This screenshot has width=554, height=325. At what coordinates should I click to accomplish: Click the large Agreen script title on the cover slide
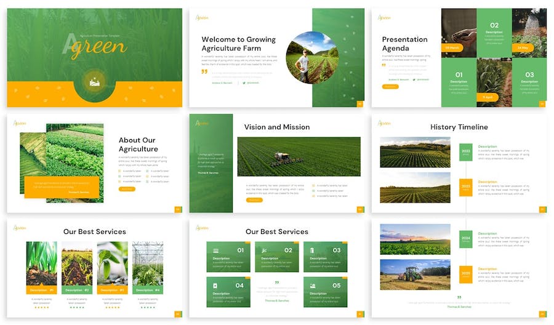95,46
